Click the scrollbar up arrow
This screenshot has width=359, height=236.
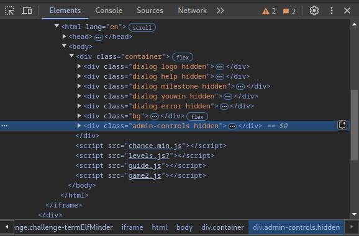tap(354, 24)
